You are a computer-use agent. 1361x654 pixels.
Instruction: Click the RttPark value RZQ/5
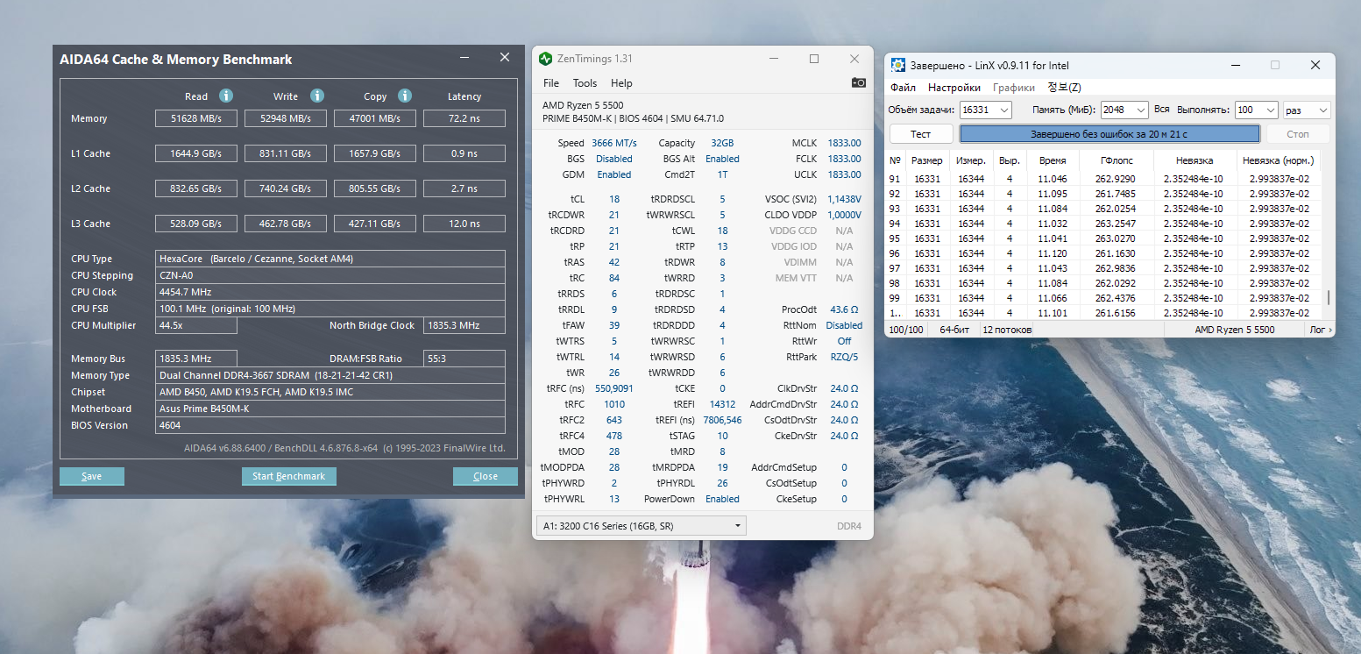pos(844,357)
